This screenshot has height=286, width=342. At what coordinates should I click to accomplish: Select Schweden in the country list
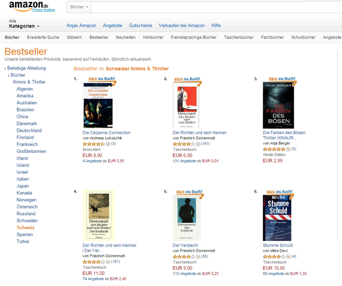tap(27, 221)
